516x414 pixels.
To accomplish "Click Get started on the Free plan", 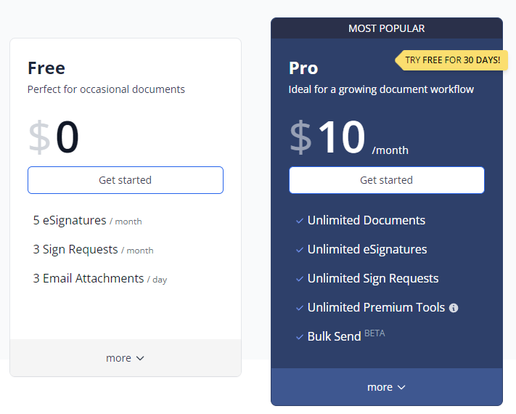I will click(x=126, y=180).
